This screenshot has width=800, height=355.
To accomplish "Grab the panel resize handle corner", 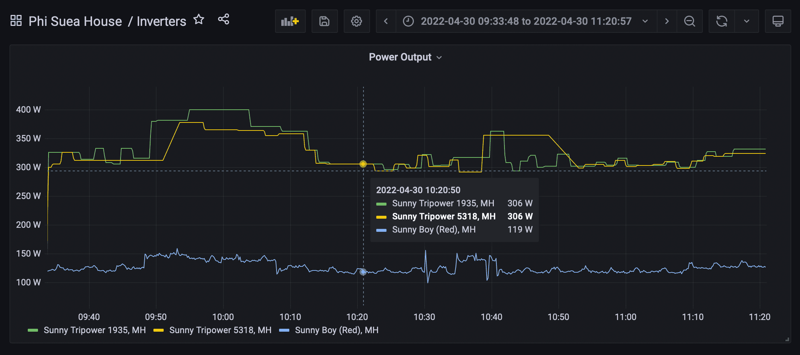I will coord(787,339).
